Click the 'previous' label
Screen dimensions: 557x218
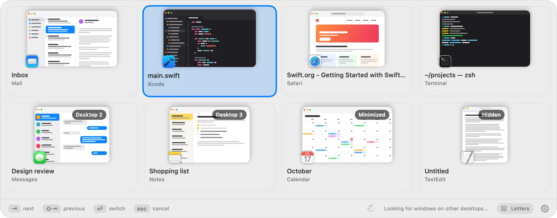click(x=74, y=209)
